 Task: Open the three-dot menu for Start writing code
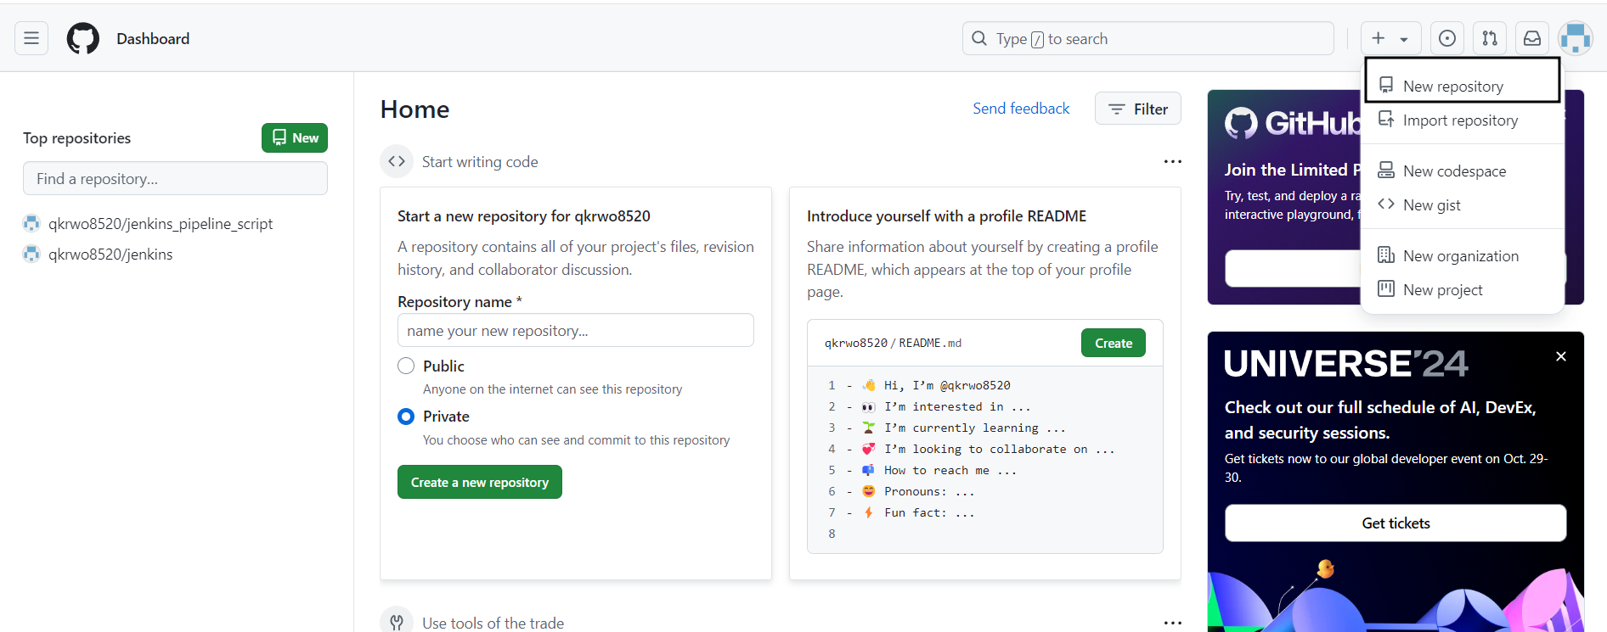tap(1173, 161)
